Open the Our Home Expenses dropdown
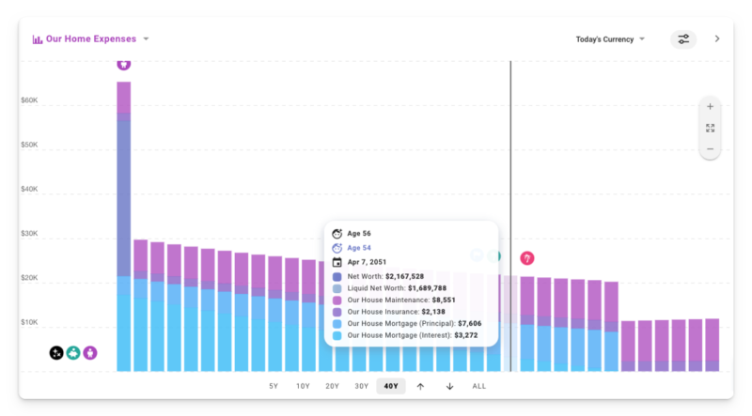 [x=91, y=39]
